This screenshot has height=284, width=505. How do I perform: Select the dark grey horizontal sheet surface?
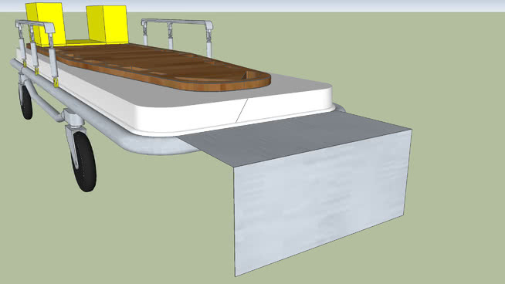(x=295, y=138)
